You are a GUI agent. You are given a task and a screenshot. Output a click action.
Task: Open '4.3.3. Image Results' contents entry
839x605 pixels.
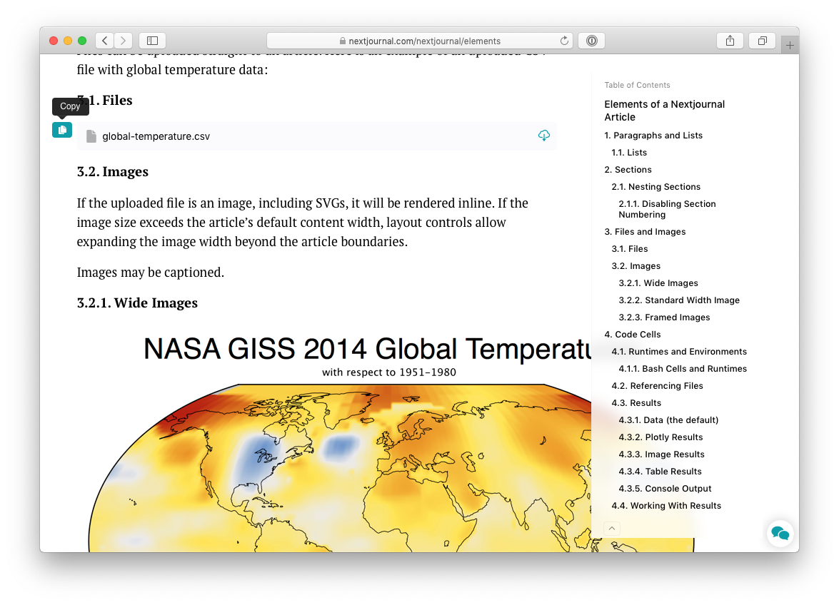tap(661, 454)
